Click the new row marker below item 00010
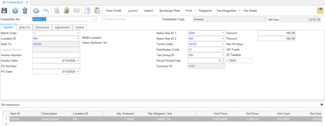Image resolution: width=325 pixels, height=126 pixels. [6, 124]
